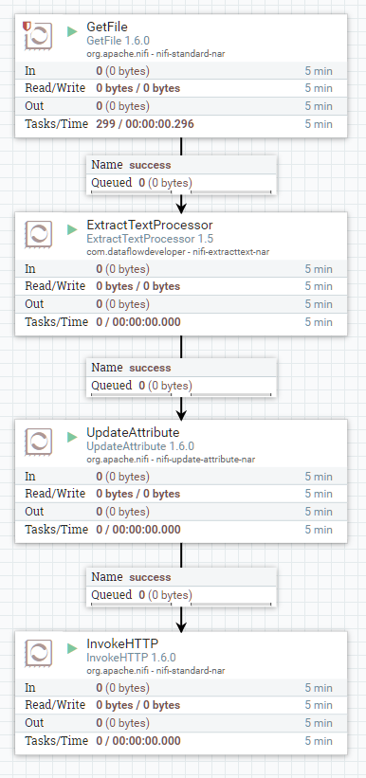The width and height of the screenshot is (366, 778).
Task: Click the InvokeHTTP processor icon
Action: (x=39, y=653)
